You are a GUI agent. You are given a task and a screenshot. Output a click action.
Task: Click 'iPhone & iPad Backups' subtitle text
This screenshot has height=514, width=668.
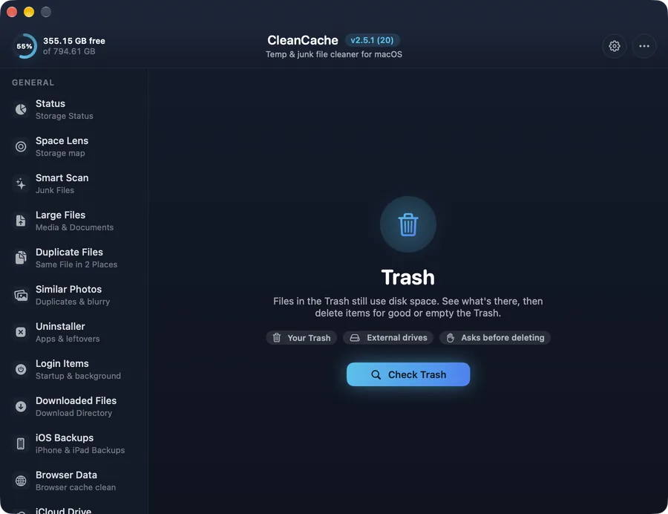pyautogui.click(x=80, y=449)
